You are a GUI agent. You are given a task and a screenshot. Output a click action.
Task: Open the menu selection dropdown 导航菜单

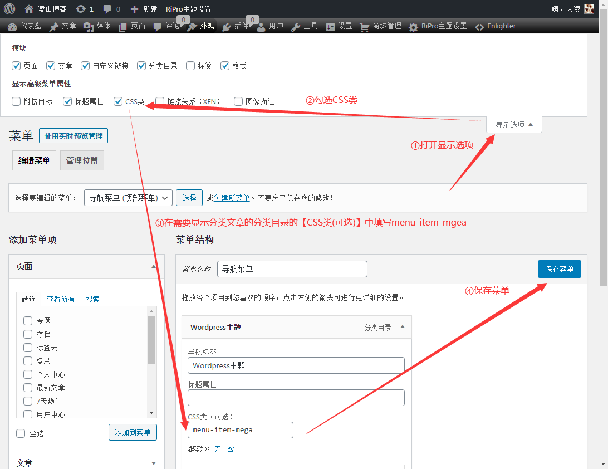tap(128, 198)
